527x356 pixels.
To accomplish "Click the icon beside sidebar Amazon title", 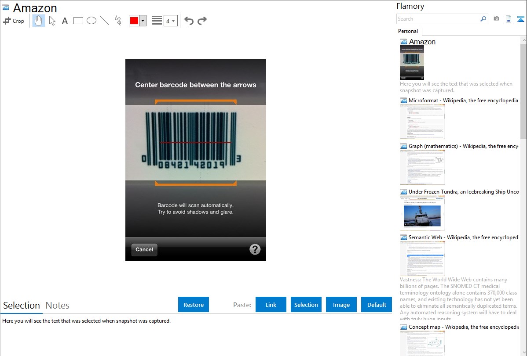I will [404, 42].
